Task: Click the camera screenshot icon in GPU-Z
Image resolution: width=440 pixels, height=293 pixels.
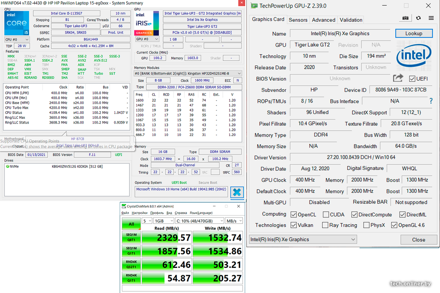Action: point(406,18)
